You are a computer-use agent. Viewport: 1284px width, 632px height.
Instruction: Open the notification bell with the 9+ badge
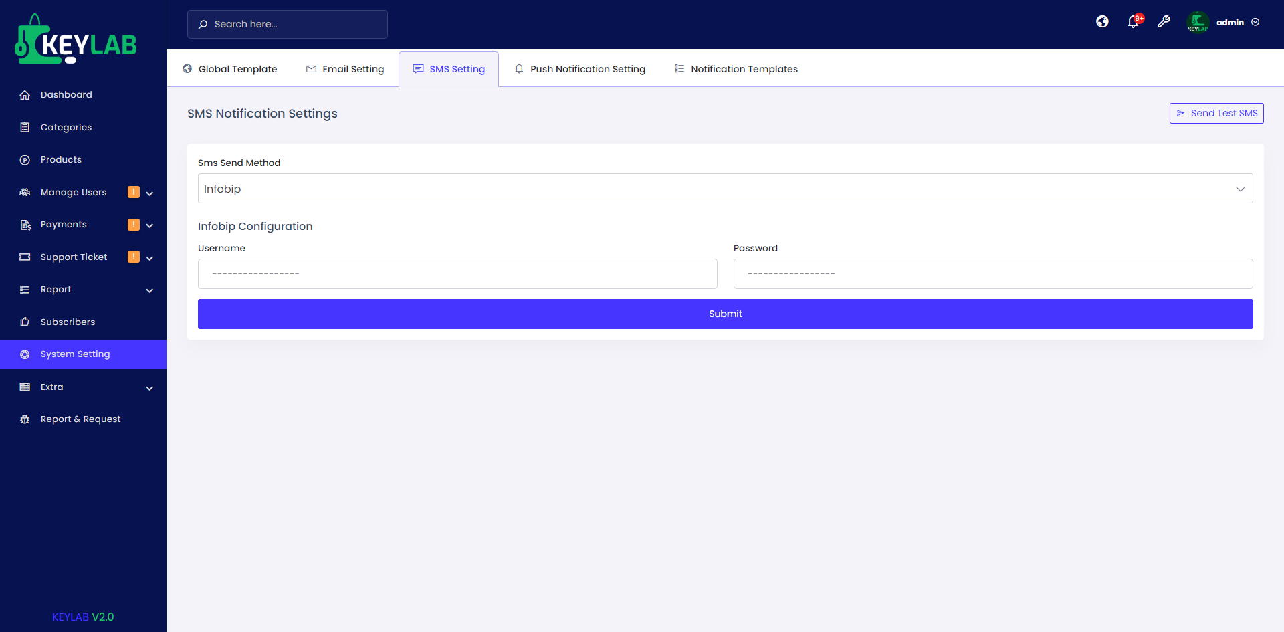click(1133, 21)
